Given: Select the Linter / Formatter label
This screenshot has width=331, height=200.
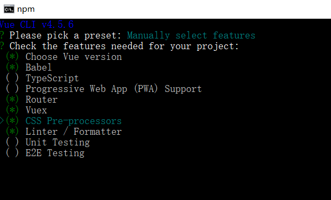Looking at the screenshot, I should point(73,132).
